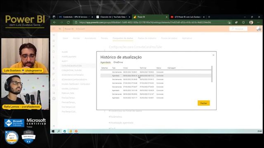Expand the Atualização agendada section
The width and height of the screenshot is (264, 148).
pyautogui.click(x=121, y=123)
